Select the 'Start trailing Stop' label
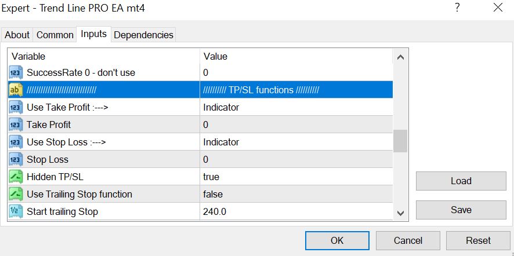 coord(62,211)
